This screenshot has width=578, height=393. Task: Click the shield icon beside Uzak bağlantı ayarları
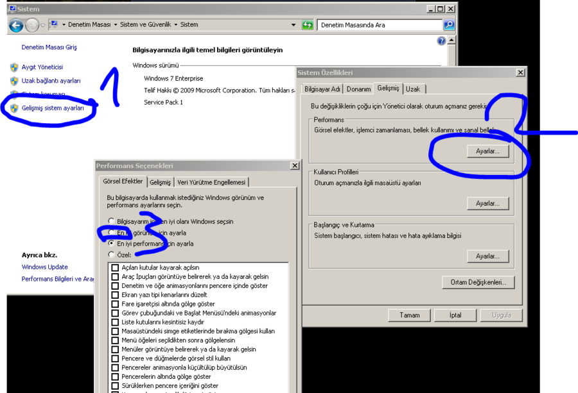(x=14, y=81)
